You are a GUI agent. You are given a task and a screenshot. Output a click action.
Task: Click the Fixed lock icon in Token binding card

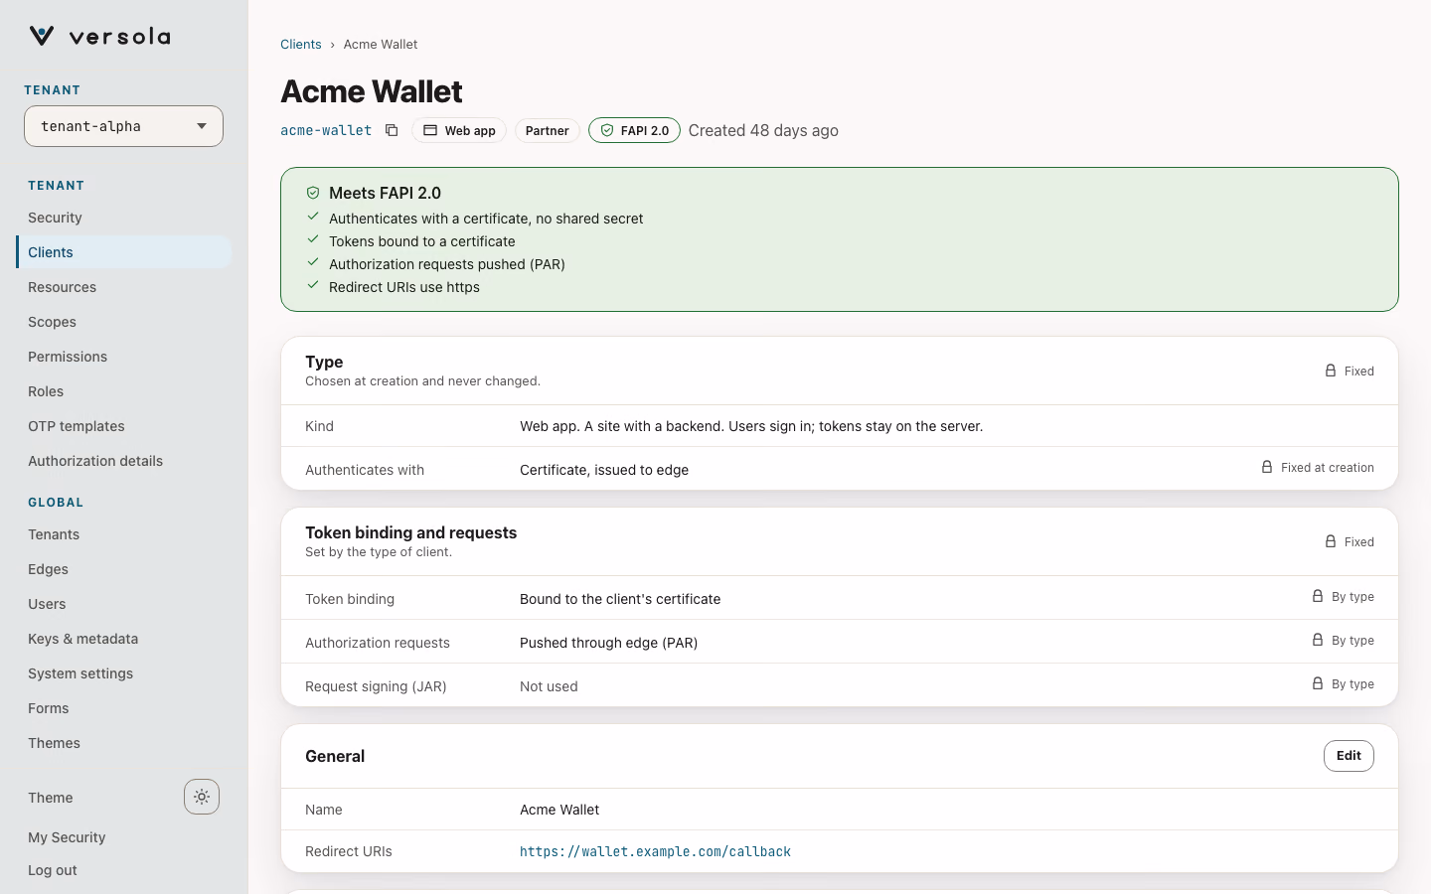click(1331, 541)
